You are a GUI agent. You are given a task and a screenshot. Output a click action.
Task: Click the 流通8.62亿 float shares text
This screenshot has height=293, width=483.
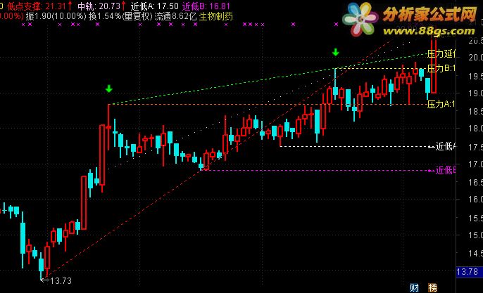[175, 16]
